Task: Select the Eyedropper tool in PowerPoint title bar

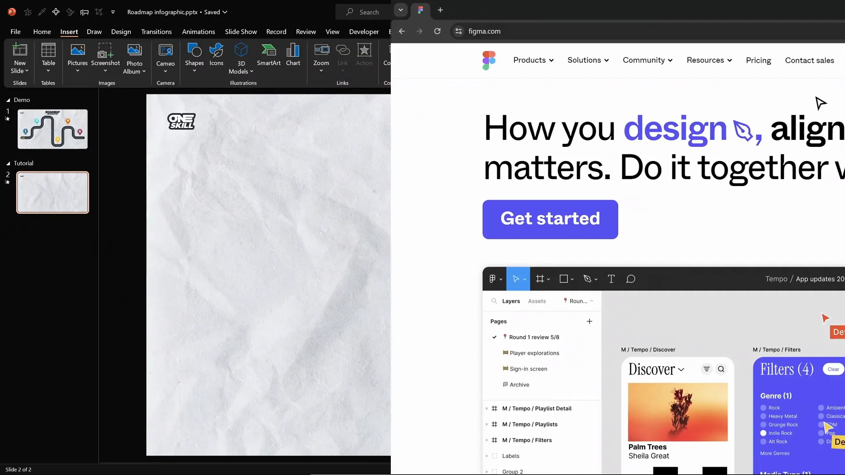Action: pos(42,12)
